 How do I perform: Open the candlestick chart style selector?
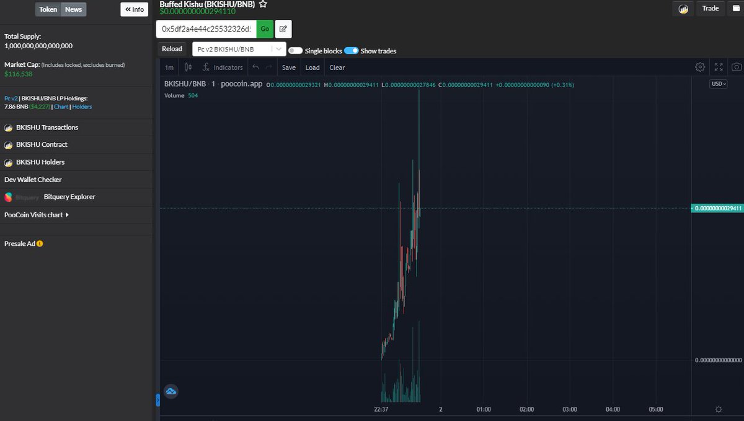(x=188, y=67)
